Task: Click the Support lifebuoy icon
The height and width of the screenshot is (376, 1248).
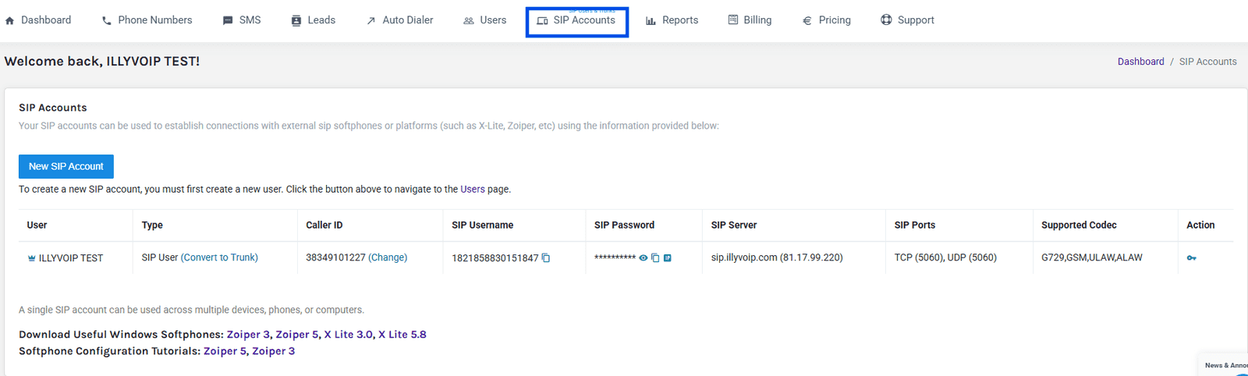Action: coord(886,20)
